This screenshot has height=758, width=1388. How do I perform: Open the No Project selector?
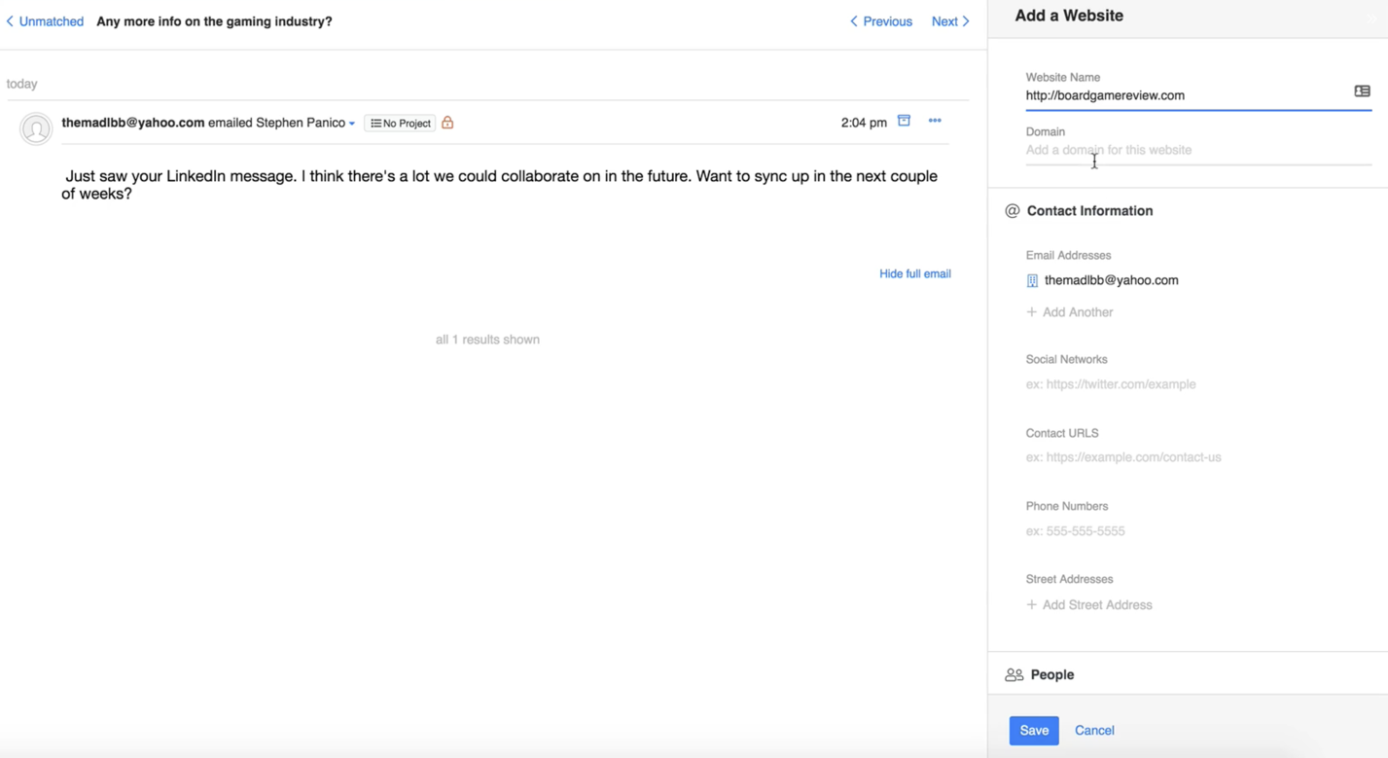pyautogui.click(x=400, y=124)
